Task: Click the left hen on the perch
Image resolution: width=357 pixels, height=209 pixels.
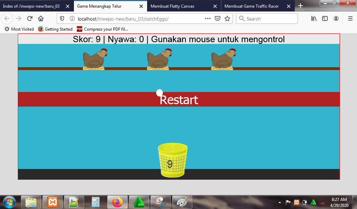Action: 95,59
